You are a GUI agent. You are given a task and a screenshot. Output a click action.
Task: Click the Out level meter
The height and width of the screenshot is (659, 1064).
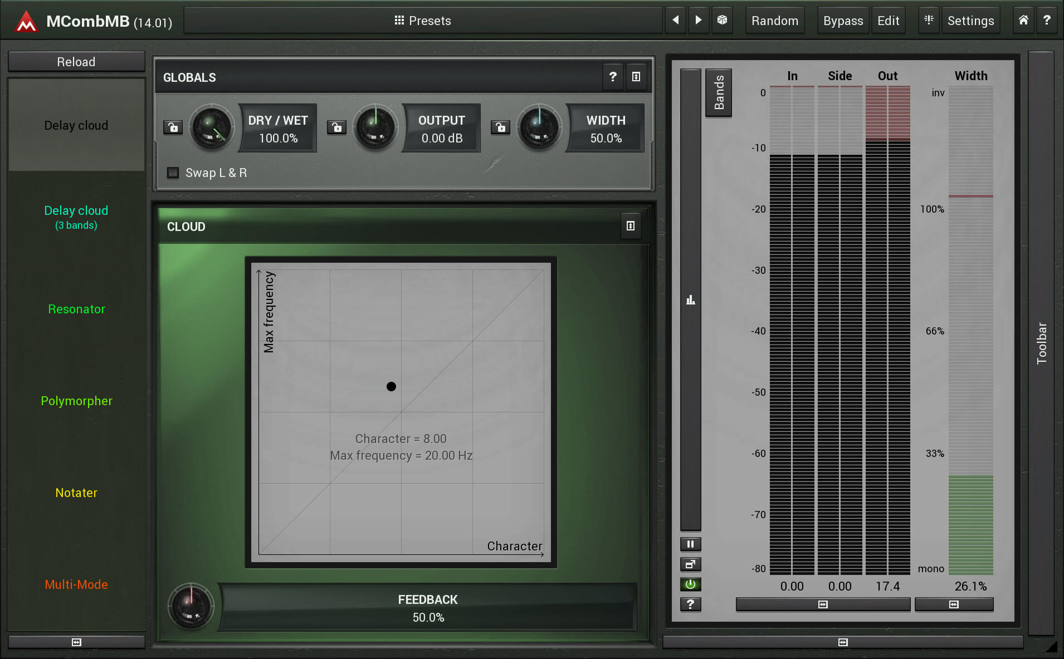(x=888, y=331)
